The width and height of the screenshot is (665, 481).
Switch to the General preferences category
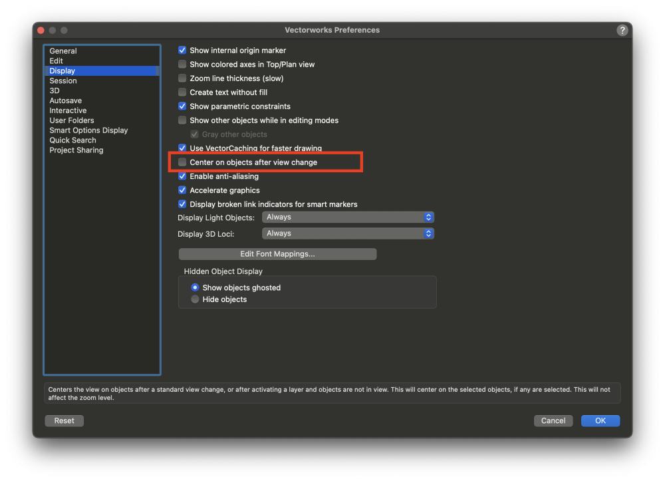click(63, 51)
